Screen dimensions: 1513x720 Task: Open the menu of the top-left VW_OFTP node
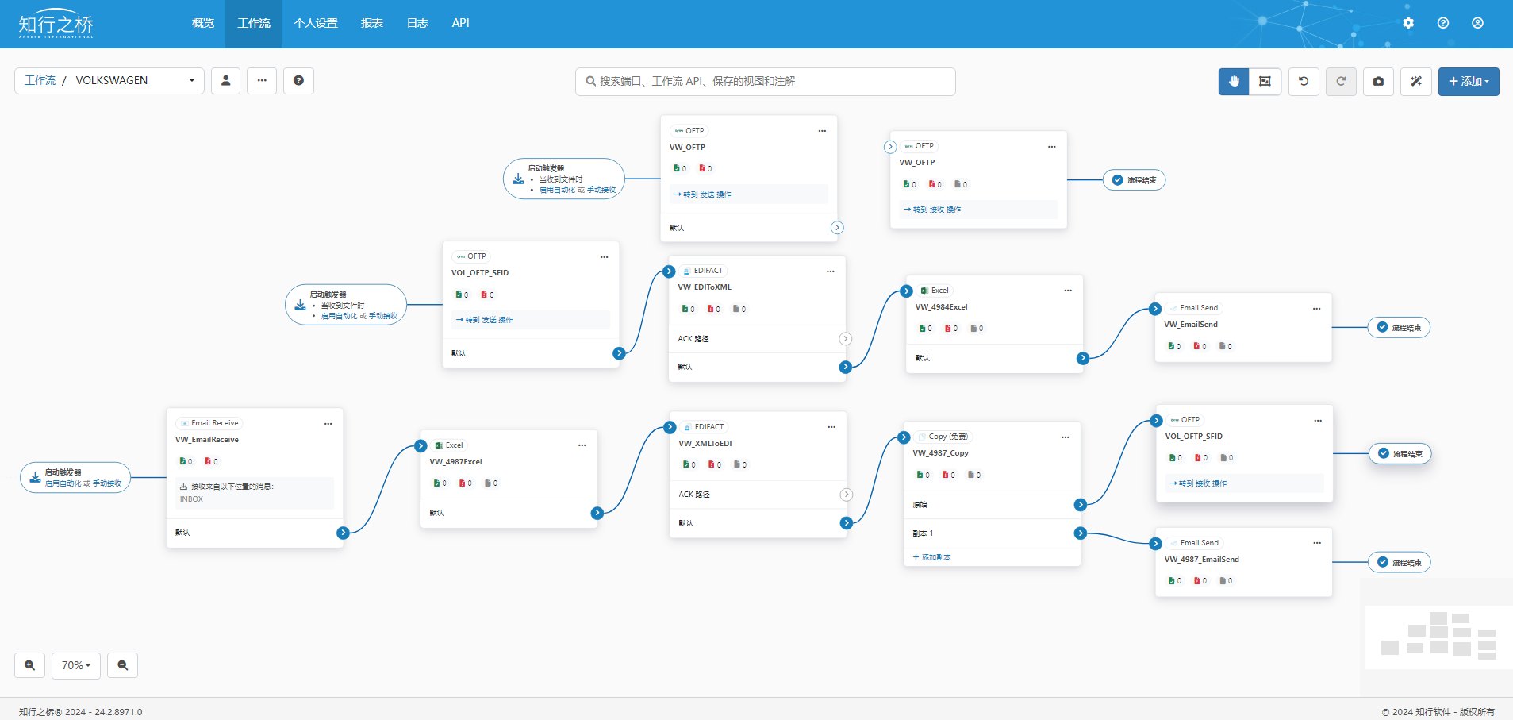click(822, 131)
